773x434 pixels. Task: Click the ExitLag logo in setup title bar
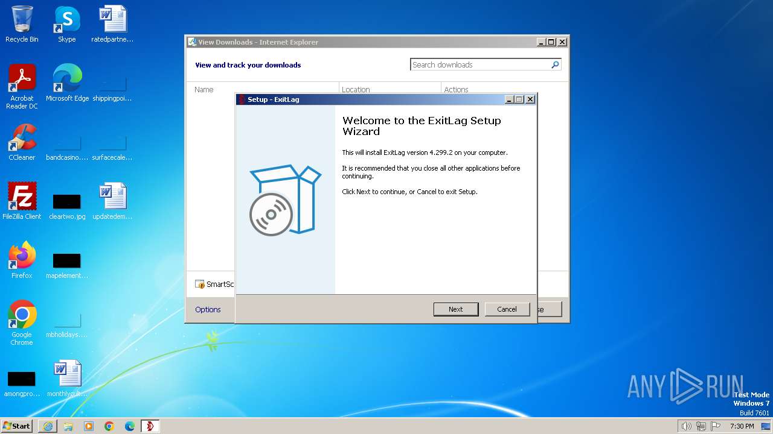242,99
